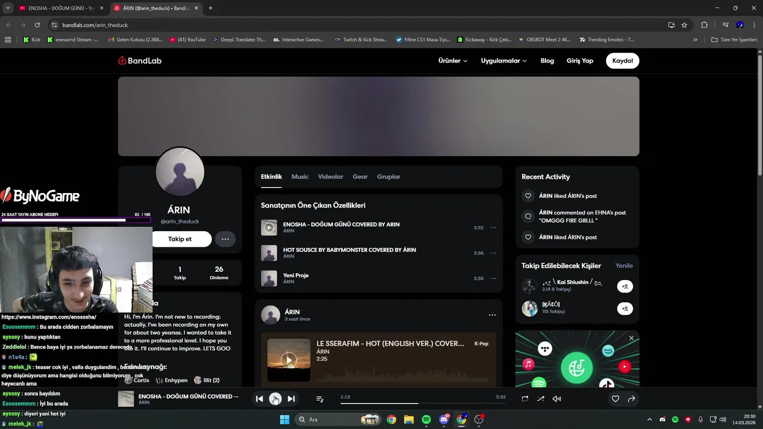Expand the Uygulamalar dropdown menu
The height and width of the screenshot is (429, 763).
(x=504, y=61)
